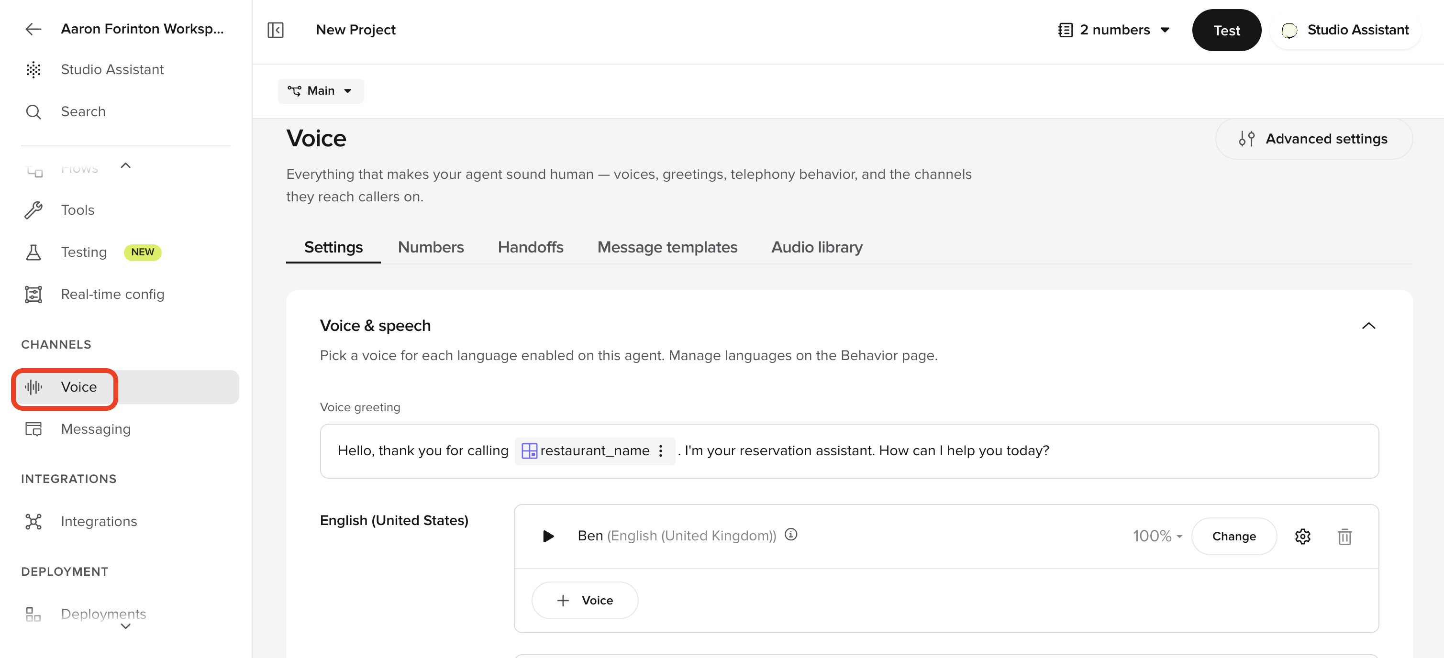Screen dimensions: 1444x658
Task: Open the Main branch dropdown
Action: coord(321,91)
